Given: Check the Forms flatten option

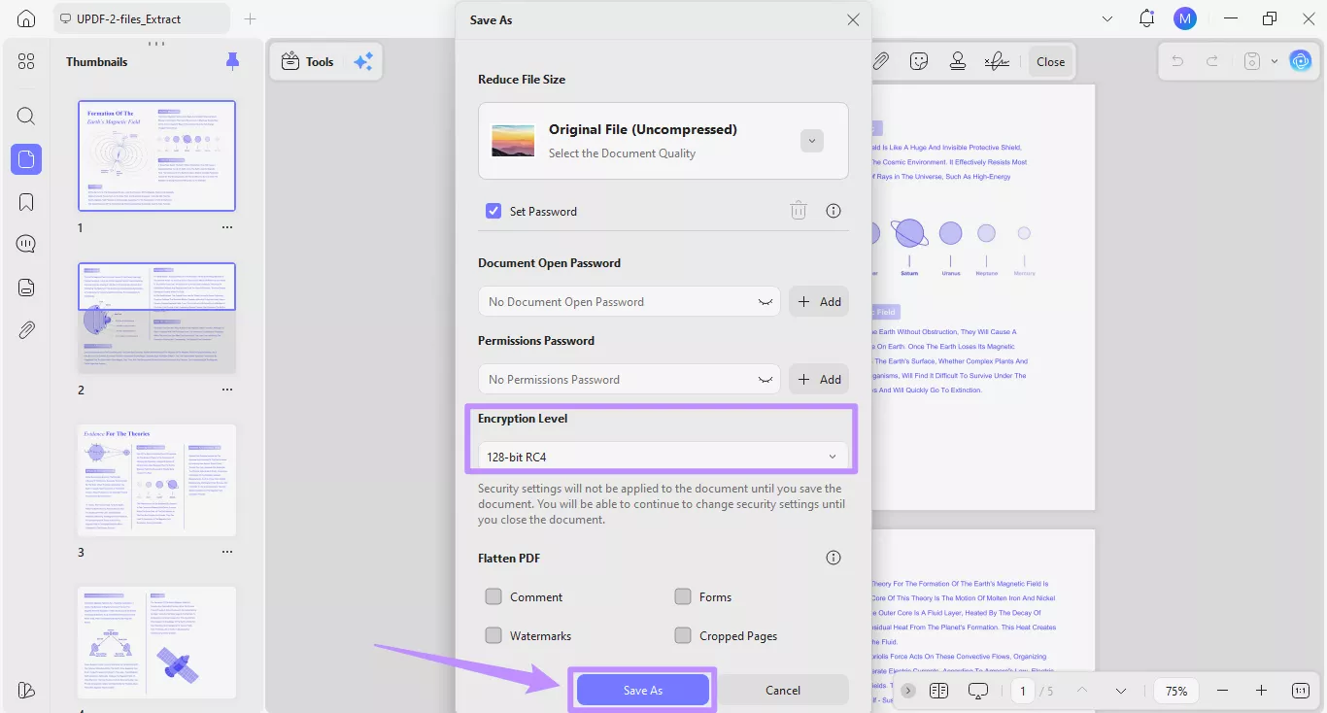Looking at the screenshot, I should tap(683, 596).
